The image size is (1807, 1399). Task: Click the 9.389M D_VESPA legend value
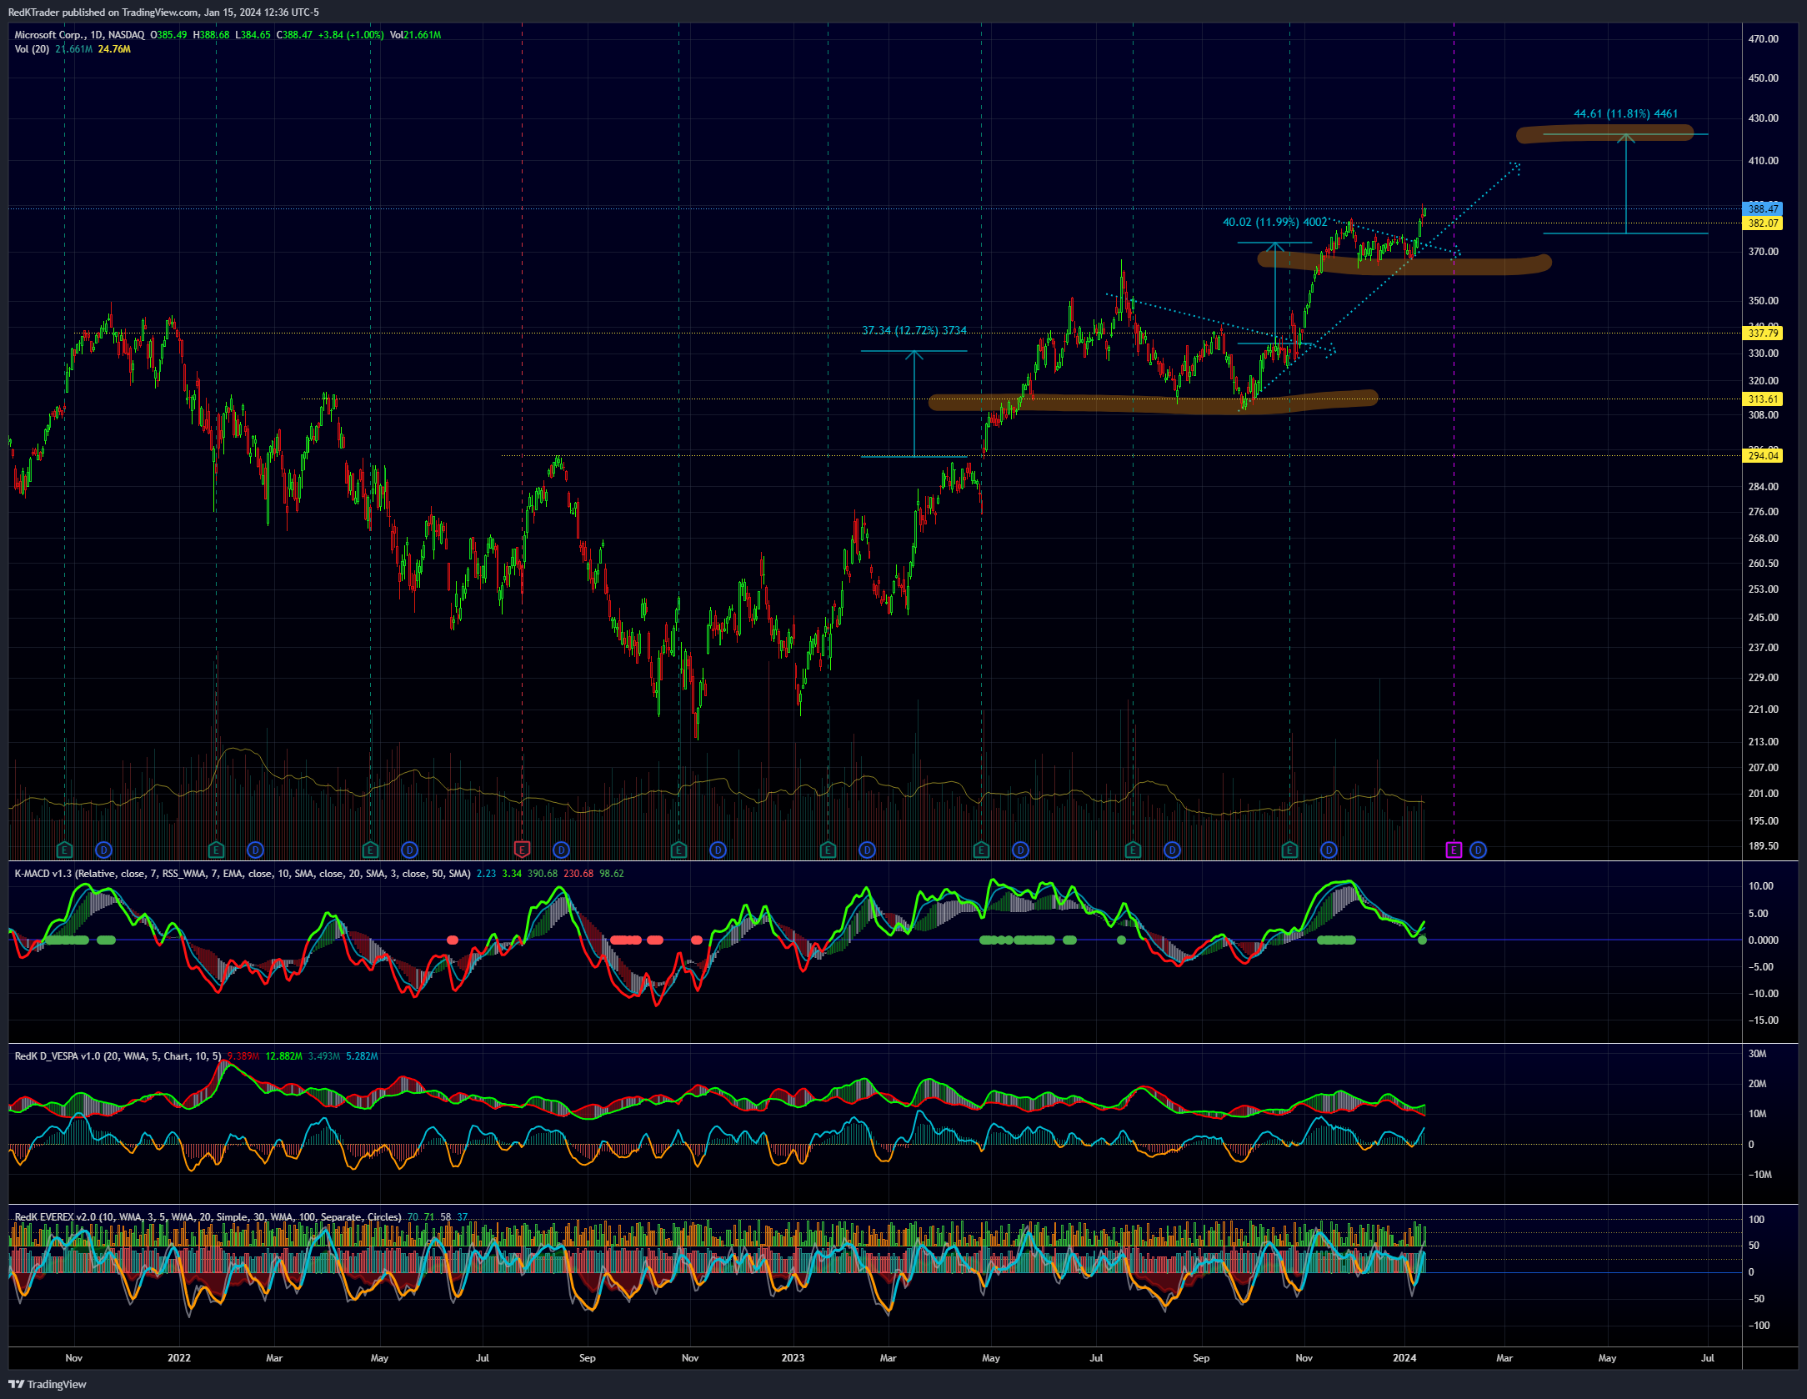click(x=243, y=1056)
